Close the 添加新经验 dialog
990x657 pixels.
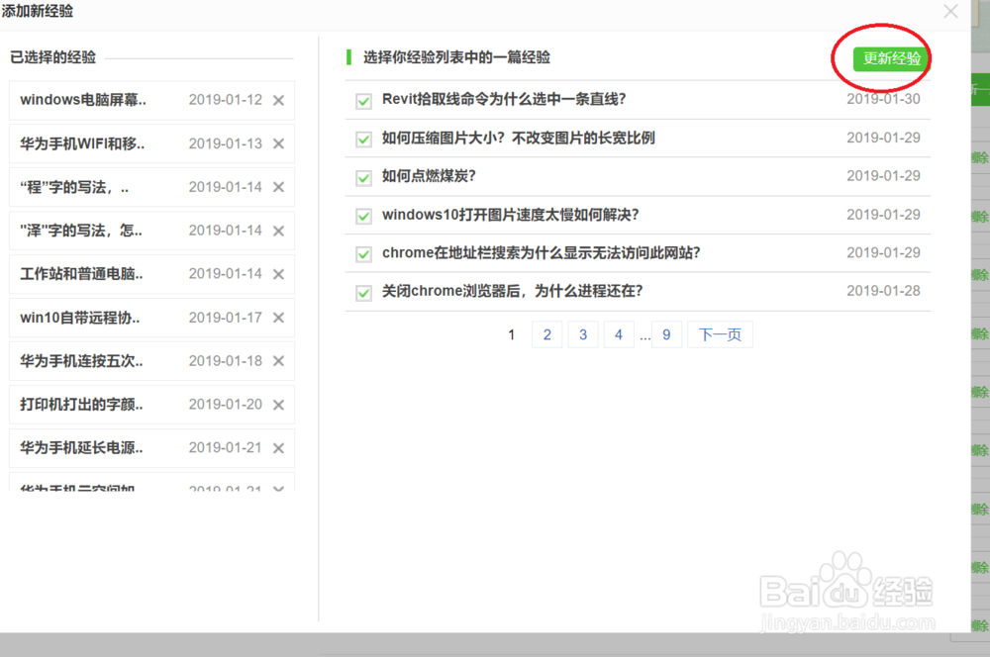click(950, 12)
